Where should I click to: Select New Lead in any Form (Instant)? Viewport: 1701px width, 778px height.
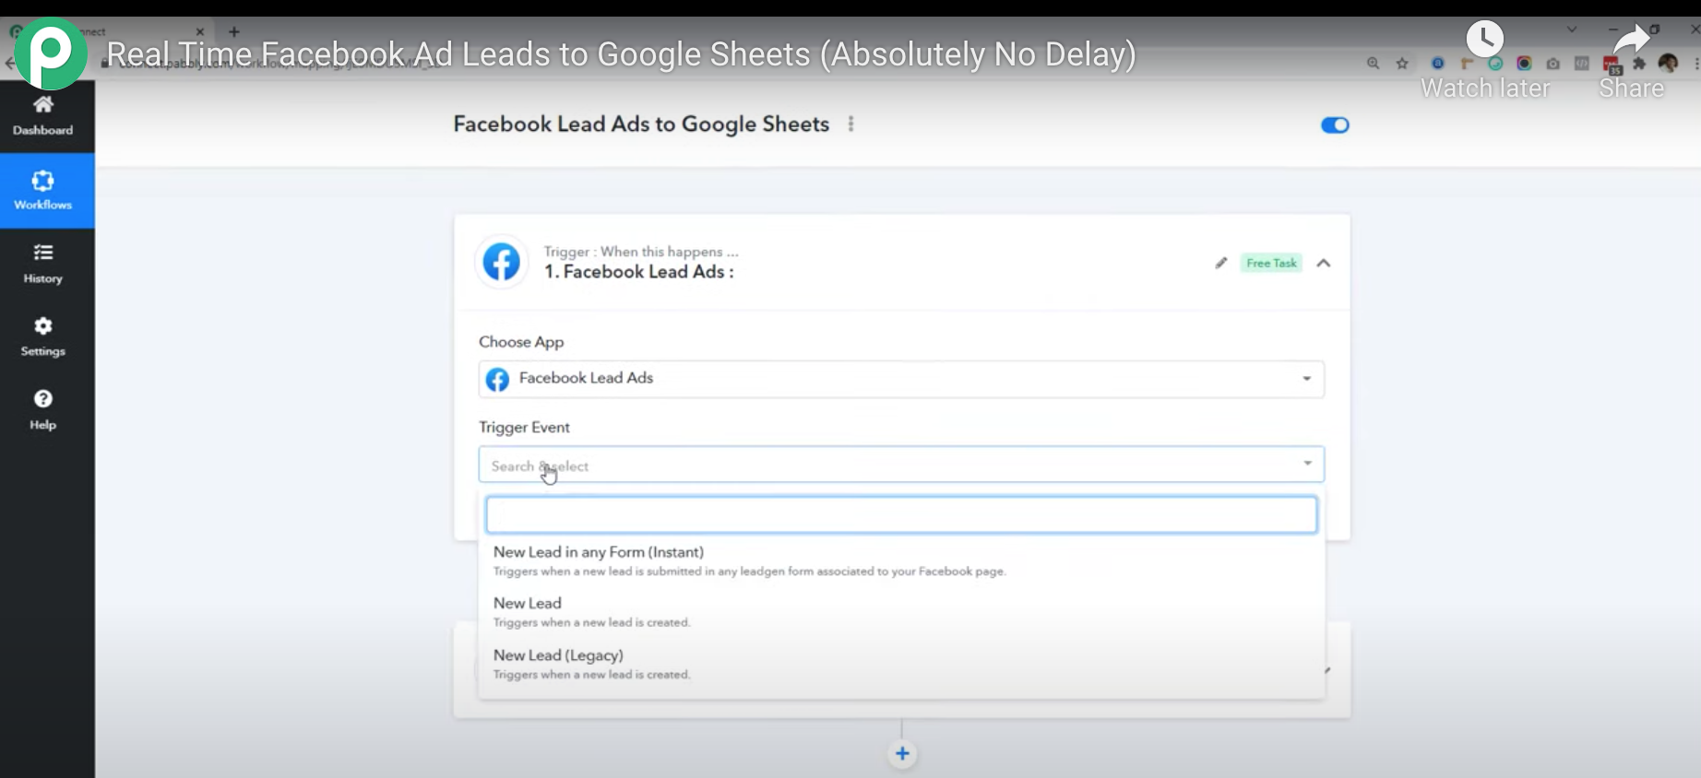coord(599,552)
